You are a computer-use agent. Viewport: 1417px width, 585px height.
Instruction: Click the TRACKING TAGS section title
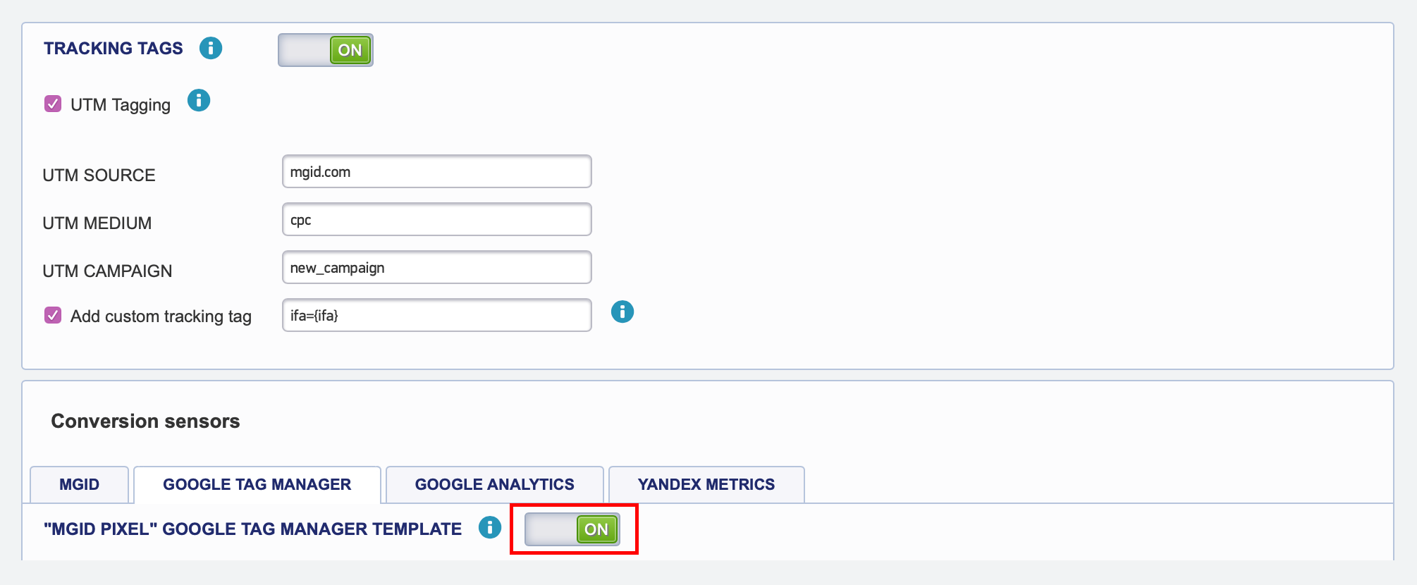tap(114, 48)
